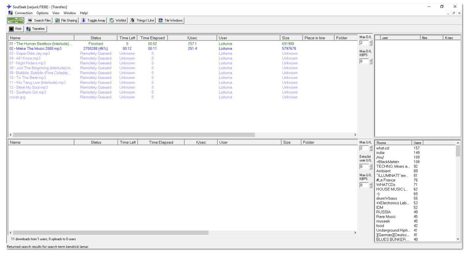The height and width of the screenshot is (253, 470).
Task: Open the Options menu
Action: click(42, 13)
